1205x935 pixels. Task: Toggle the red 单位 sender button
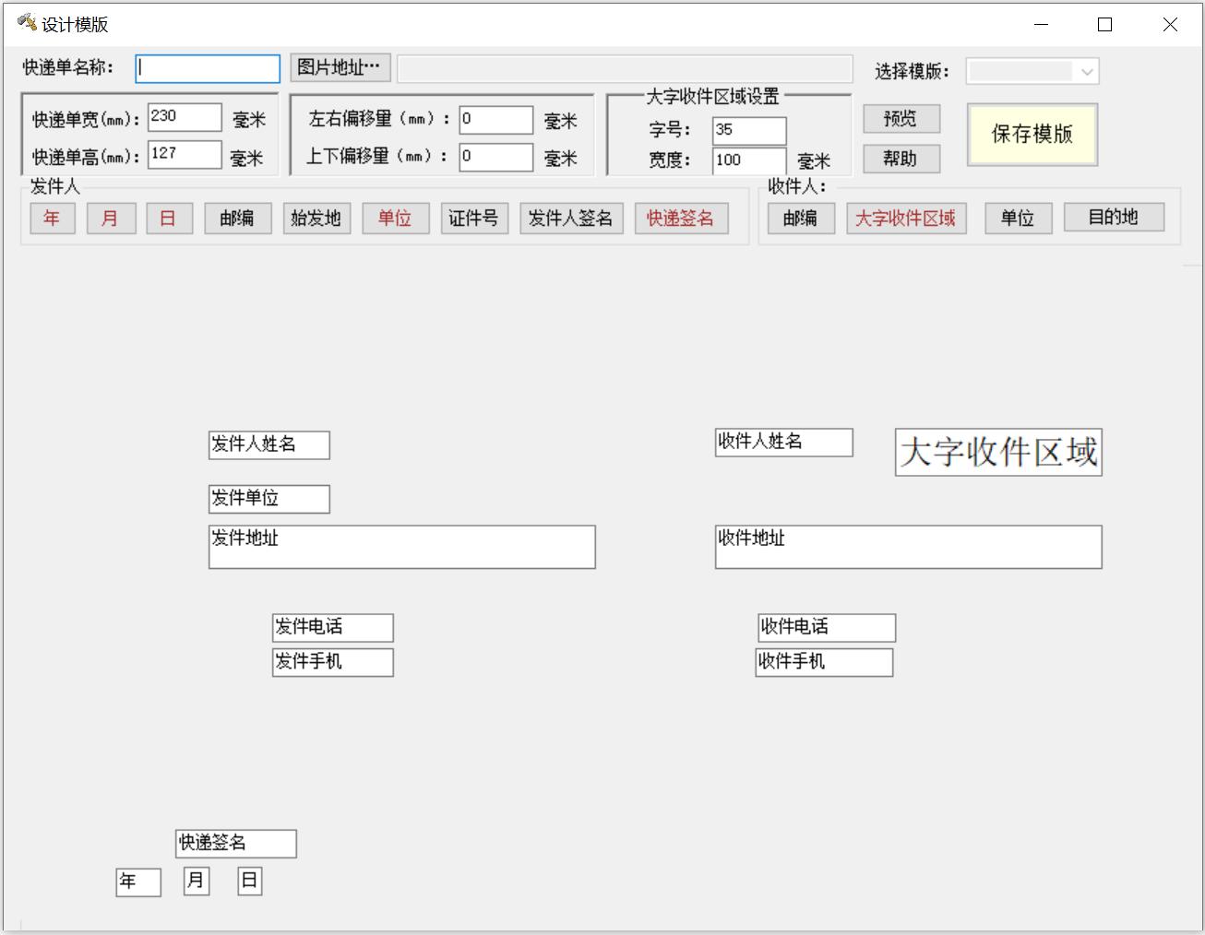(x=395, y=219)
